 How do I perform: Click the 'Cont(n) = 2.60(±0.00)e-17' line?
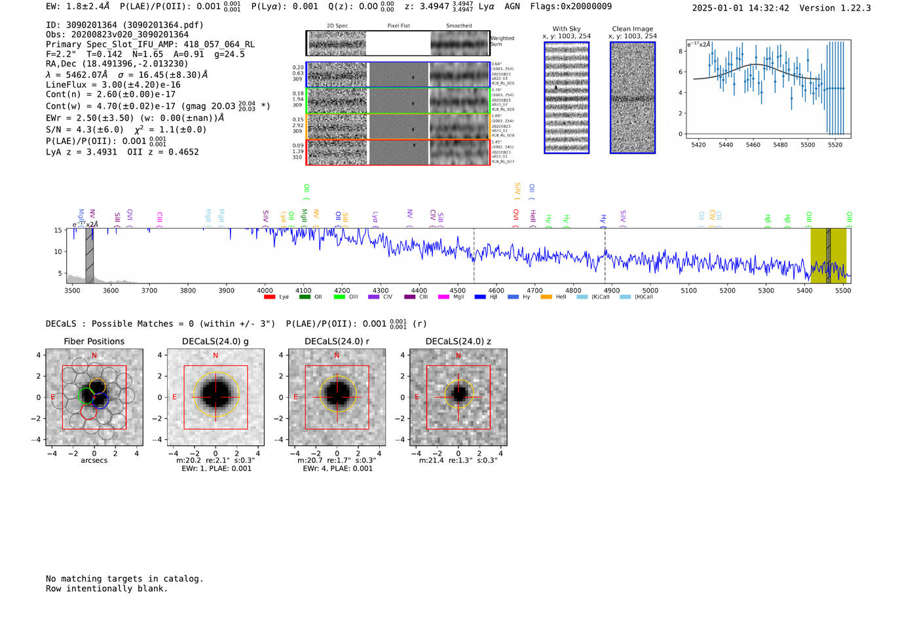click(x=111, y=94)
